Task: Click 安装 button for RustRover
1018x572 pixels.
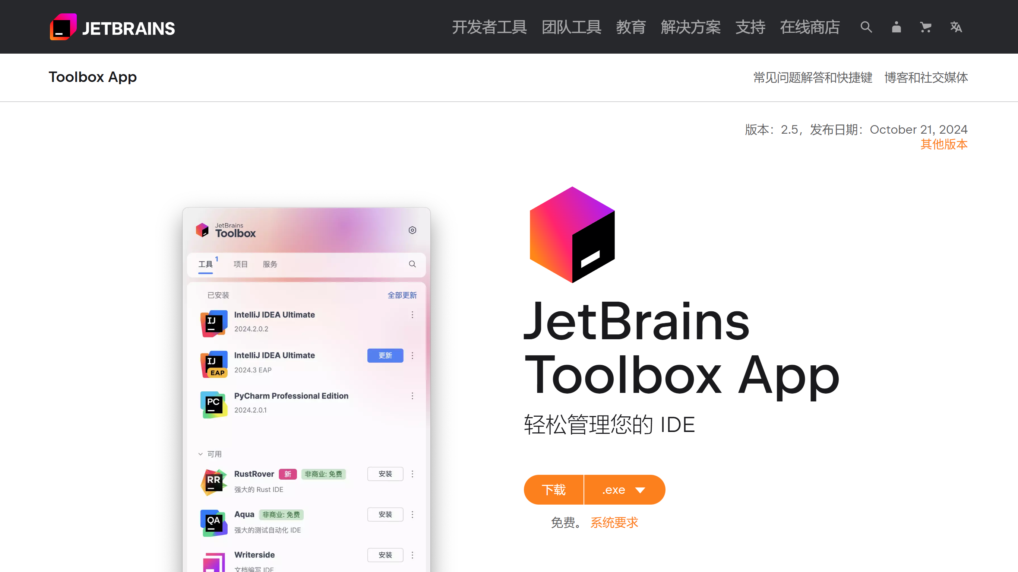Action: 385,474
